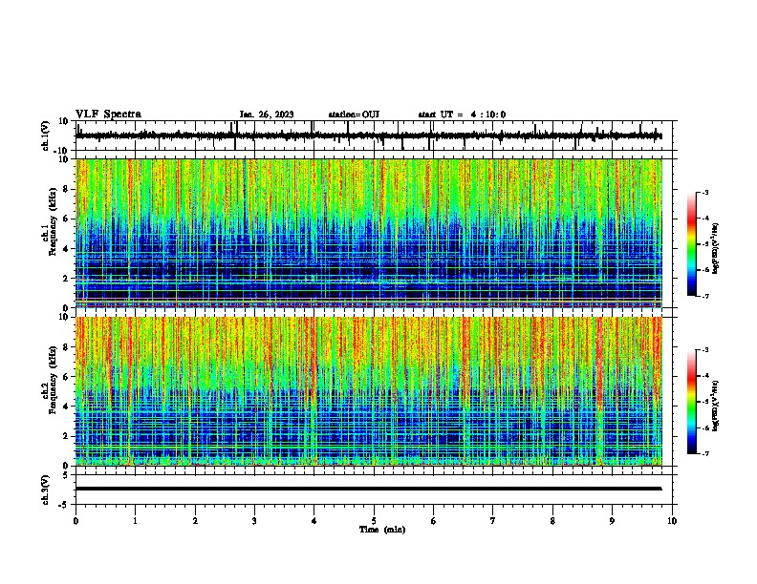Image resolution: width=757 pixels, height=584 pixels.
Task: Click the "VLF Spectra" title text
Action: click(x=108, y=115)
